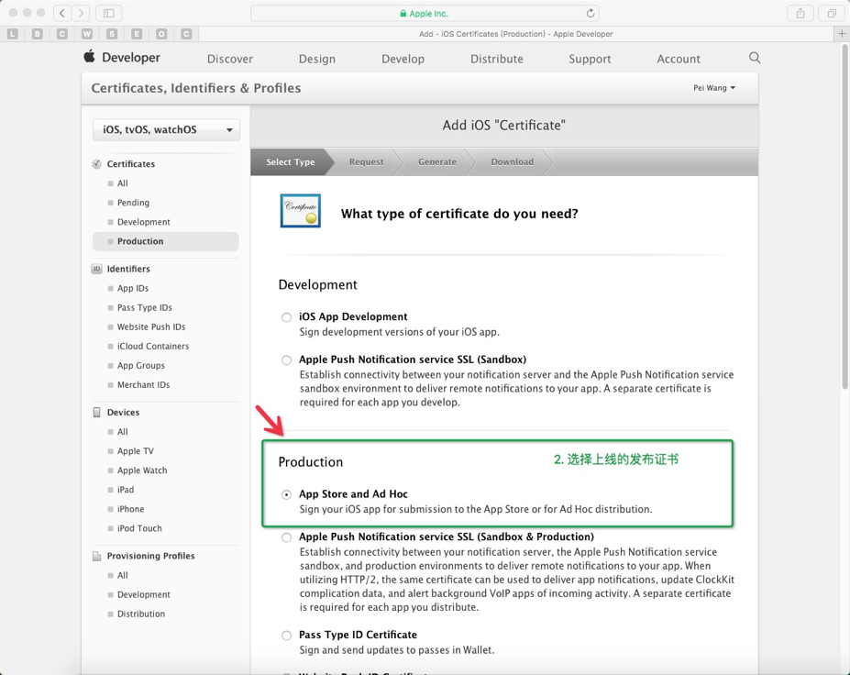Click the Select Type step tab
Screen dimensions: 850x675
[291, 161]
